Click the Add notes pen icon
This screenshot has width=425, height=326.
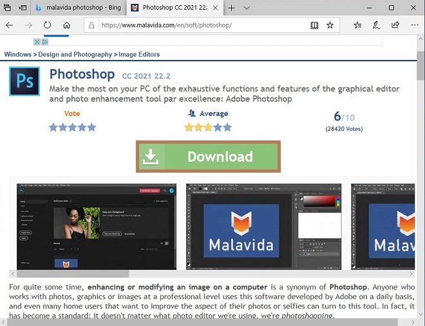(x=376, y=25)
